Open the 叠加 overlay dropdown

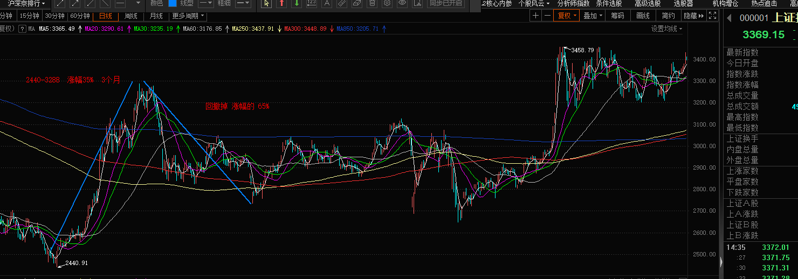click(593, 16)
